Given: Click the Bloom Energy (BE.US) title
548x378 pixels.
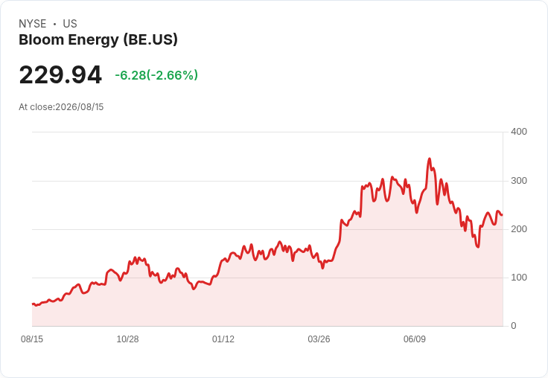Looking at the screenshot, I should click(98, 40).
